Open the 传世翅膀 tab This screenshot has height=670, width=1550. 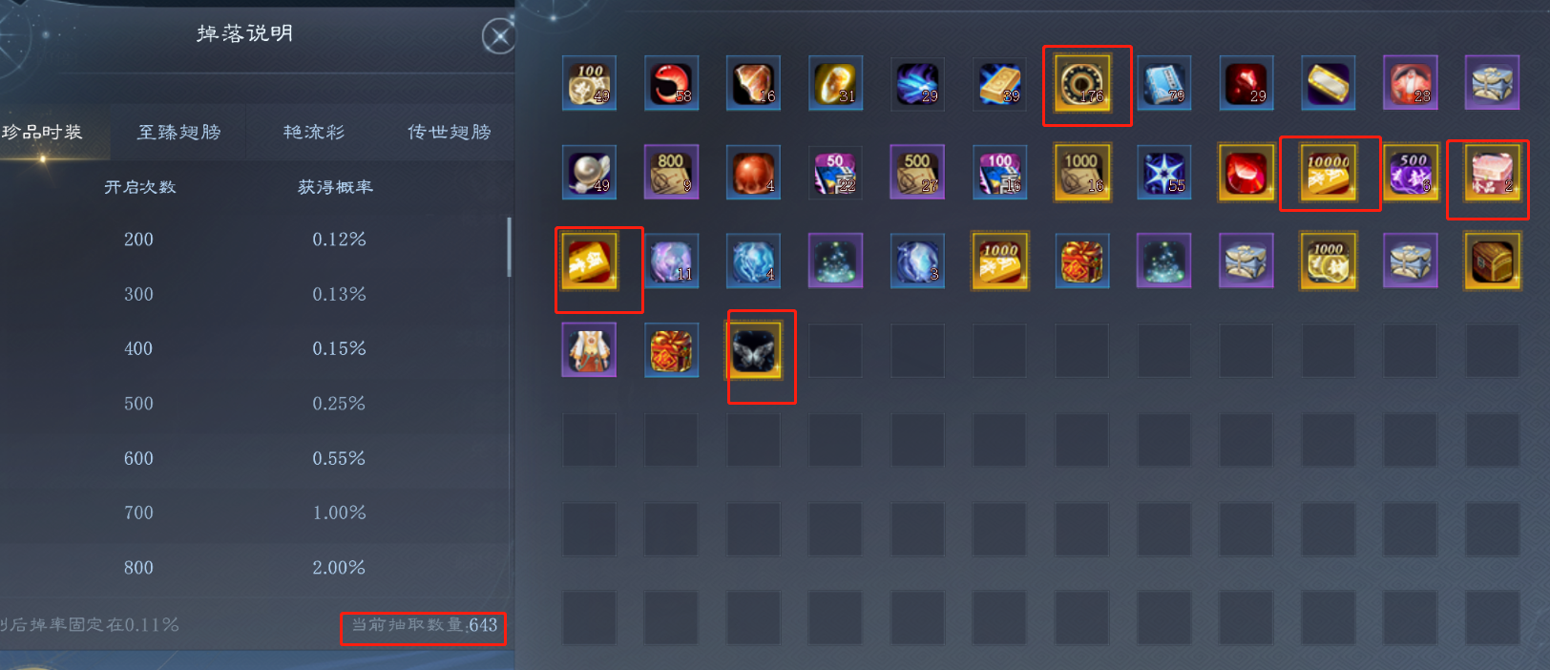click(x=449, y=132)
